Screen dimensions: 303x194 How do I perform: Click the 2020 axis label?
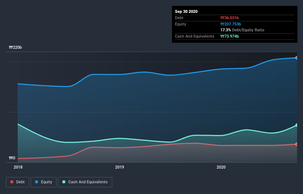(221, 167)
